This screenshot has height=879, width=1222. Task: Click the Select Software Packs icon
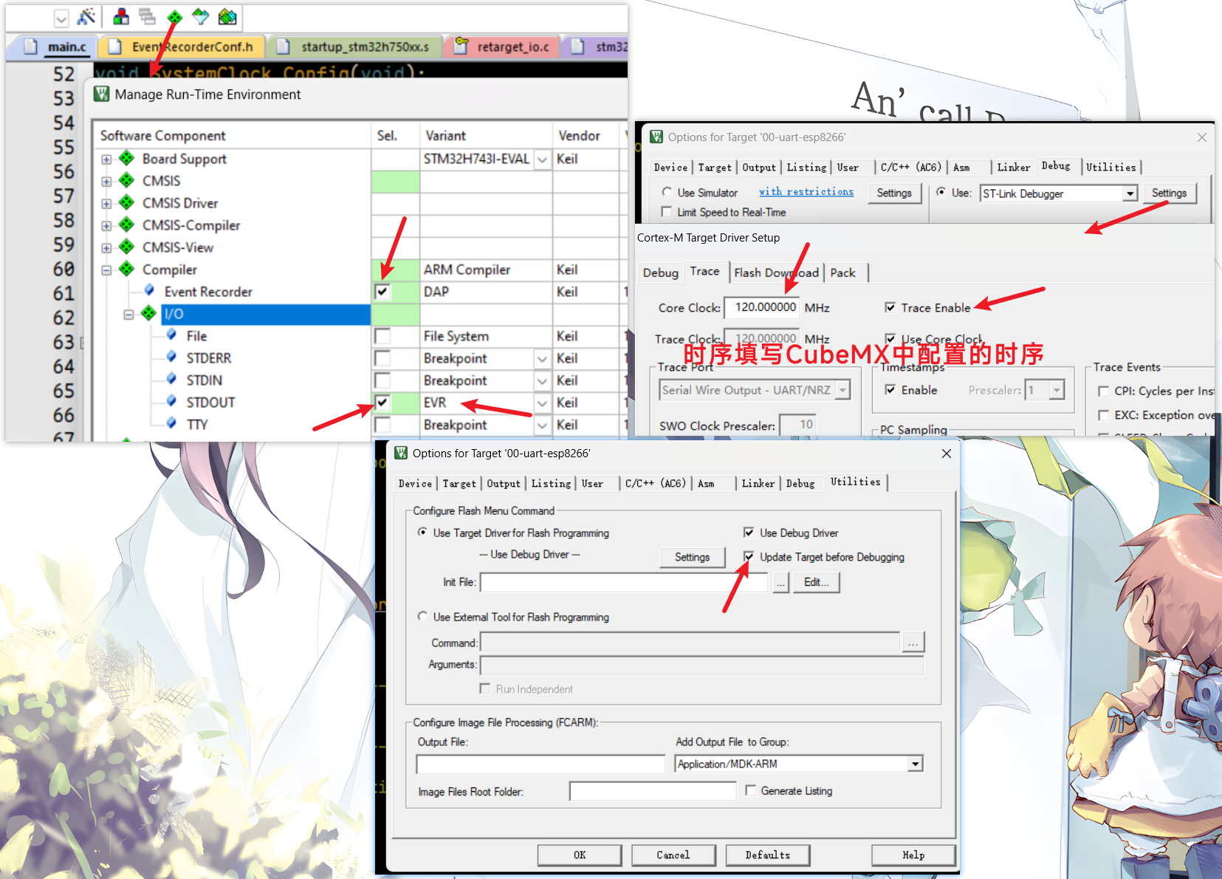pyautogui.click(x=200, y=17)
